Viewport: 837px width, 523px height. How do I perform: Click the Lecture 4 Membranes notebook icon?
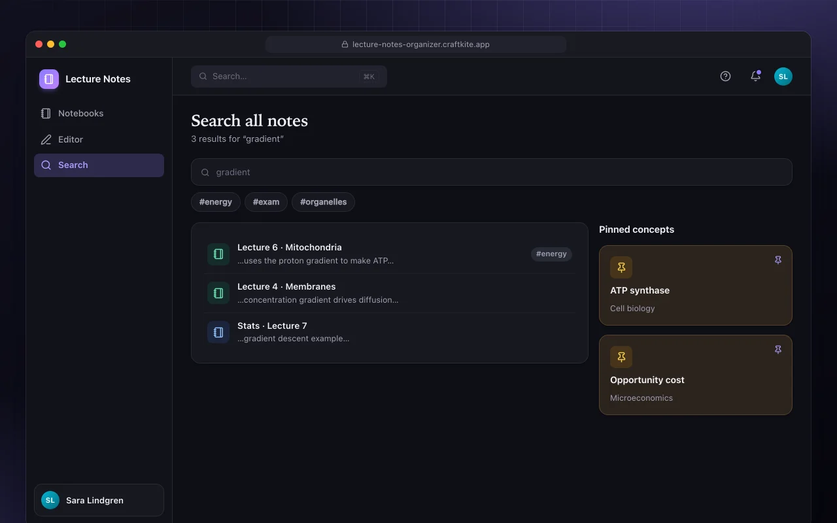(x=218, y=293)
